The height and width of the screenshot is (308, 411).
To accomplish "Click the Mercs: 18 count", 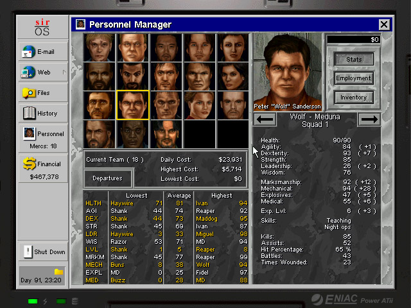I will (x=43, y=146).
